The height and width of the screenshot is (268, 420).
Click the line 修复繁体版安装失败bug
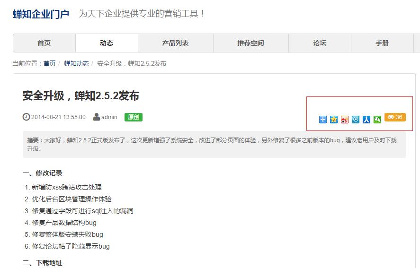[68, 234]
